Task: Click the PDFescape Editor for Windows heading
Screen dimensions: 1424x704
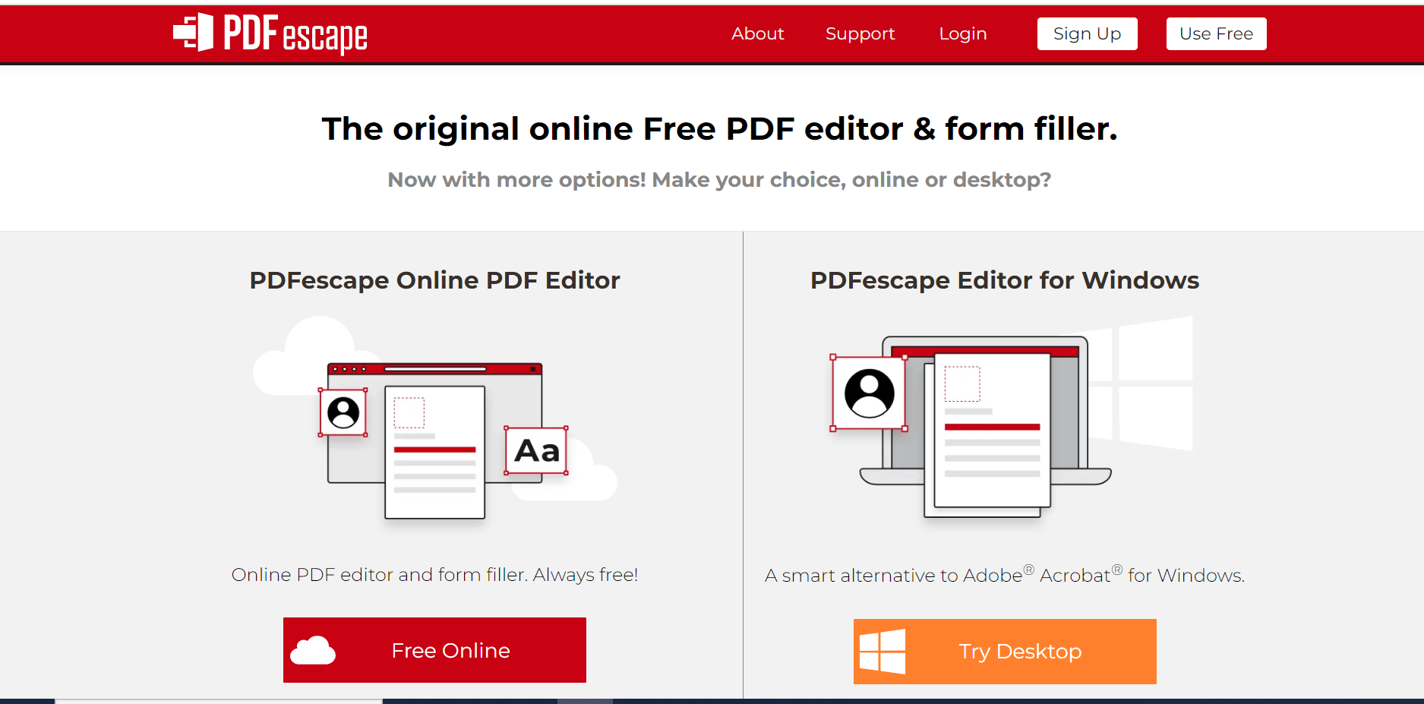Action: click(1005, 280)
